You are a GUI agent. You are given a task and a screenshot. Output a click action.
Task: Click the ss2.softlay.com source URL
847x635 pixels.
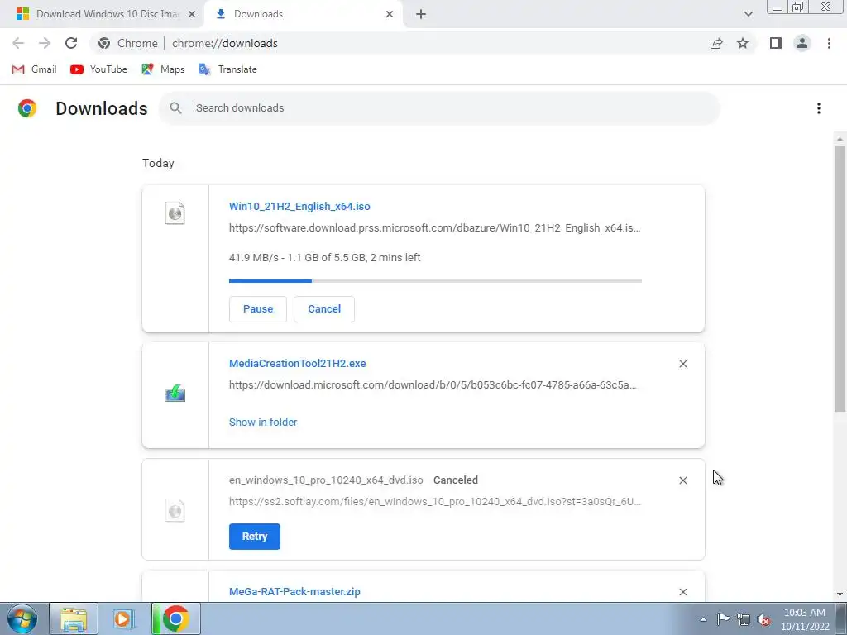pos(435,502)
